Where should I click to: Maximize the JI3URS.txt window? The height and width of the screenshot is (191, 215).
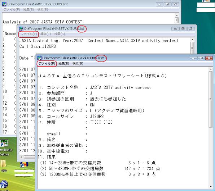[183, 29]
